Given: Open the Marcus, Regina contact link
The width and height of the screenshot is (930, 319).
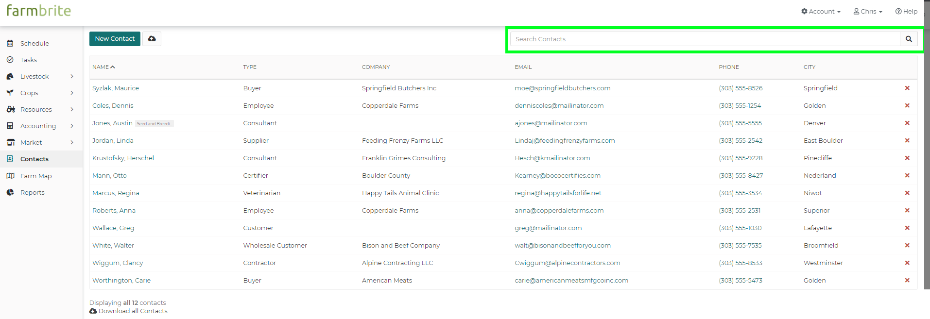Looking at the screenshot, I should click(x=116, y=193).
